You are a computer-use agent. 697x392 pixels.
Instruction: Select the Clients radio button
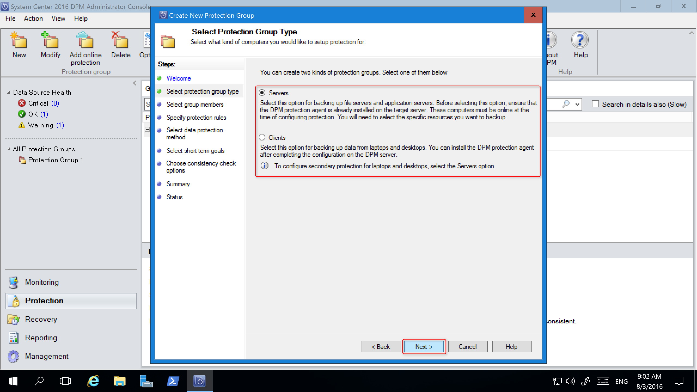click(262, 137)
